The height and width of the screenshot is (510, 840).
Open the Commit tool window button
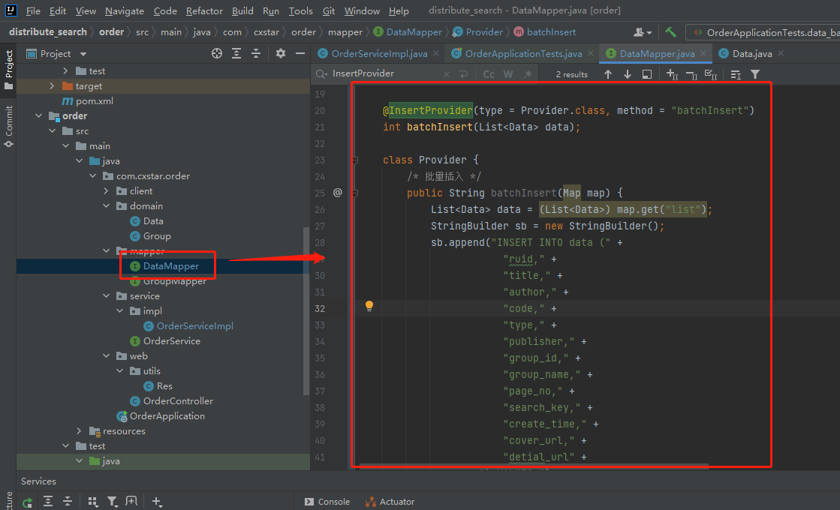pyautogui.click(x=8, y=126)
